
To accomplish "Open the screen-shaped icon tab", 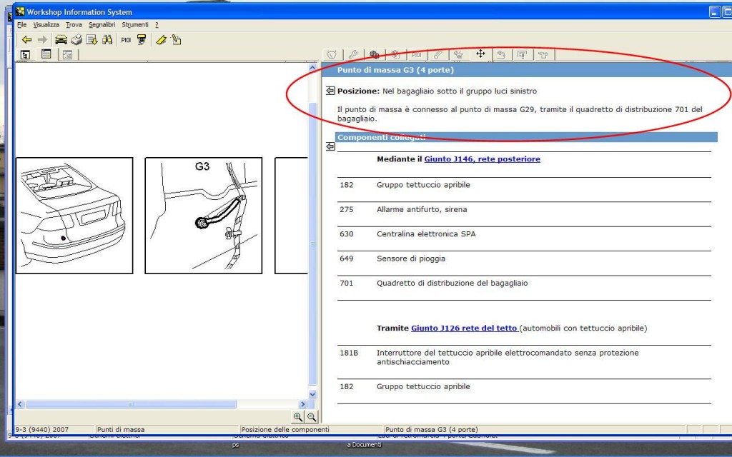I will [x=523, y=54].
